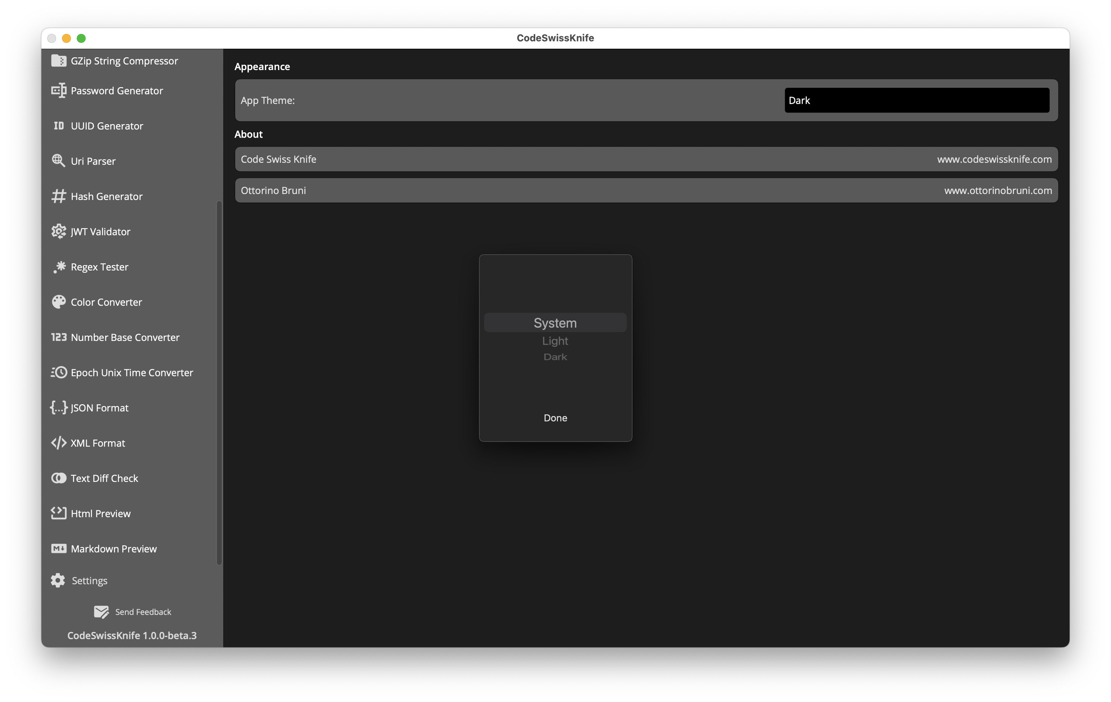The height and width of the screenshot is (702, 1111).
Task: Go to Number Base Converter
Action: pyautogui.click(x=125, y=337)
